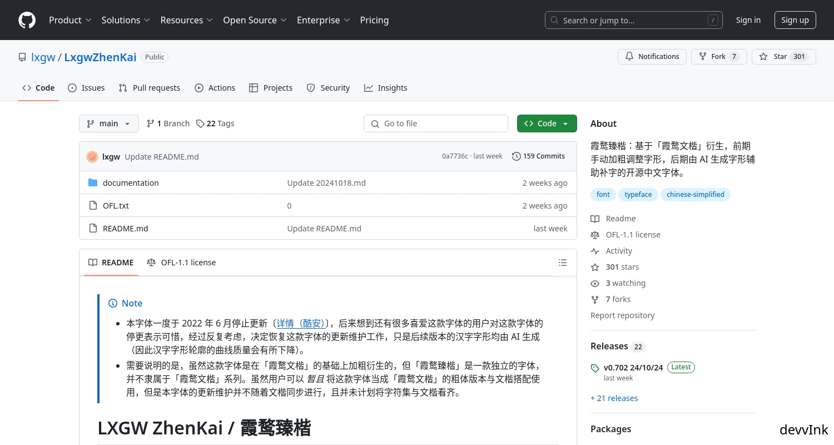Screen dimensions: 834x445
Task: Open the chinese-simplified topic tag
Action: click(x=696, y=195)
